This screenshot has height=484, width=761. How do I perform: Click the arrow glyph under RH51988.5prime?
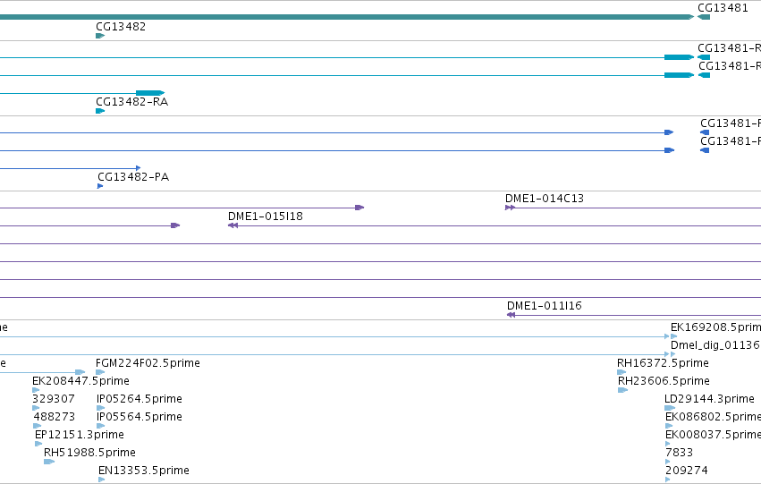pyautogui.click(x=49, y=463)
